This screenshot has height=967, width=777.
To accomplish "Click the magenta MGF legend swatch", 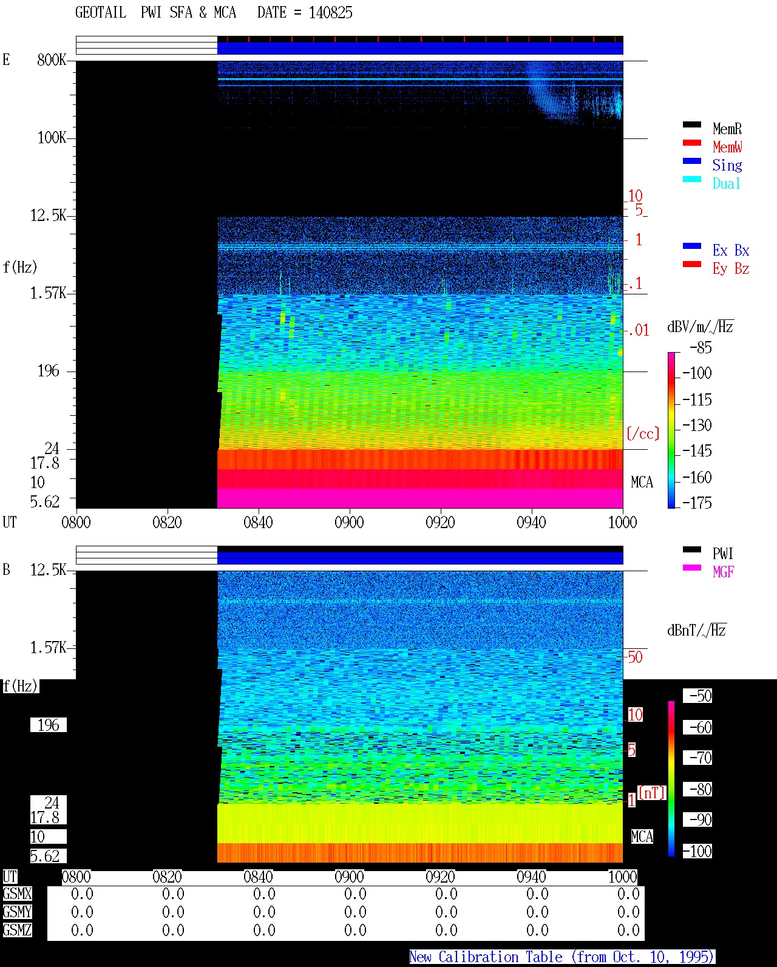I will 692,568.
